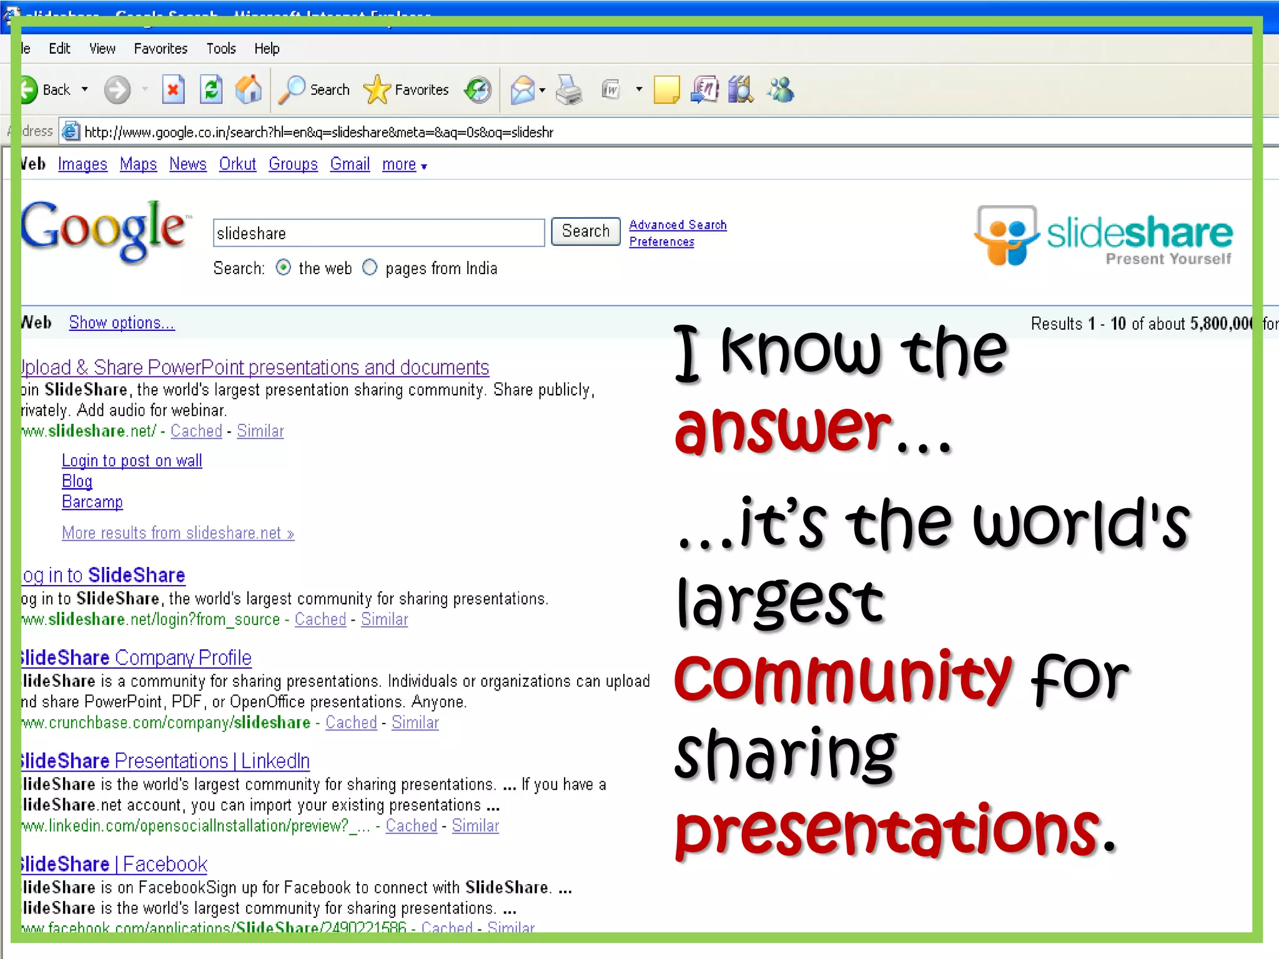The height and width of the screenshot is (959, 1279).
Task: Click the Refresh page icon
Action: tap(211, 90)
